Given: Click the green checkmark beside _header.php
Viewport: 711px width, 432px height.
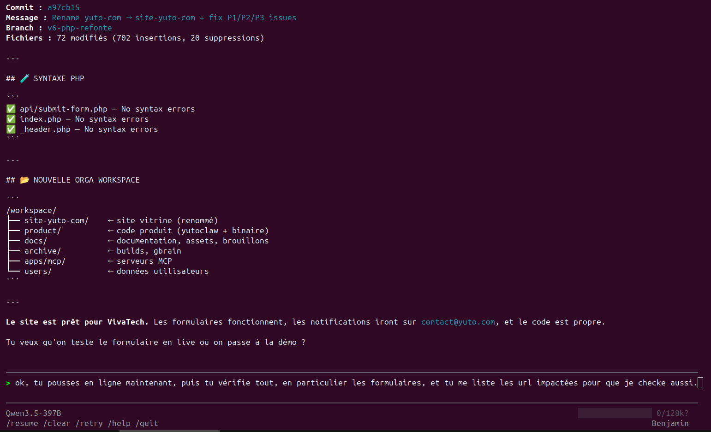Looking at the screenshot, I should [11, 129].
